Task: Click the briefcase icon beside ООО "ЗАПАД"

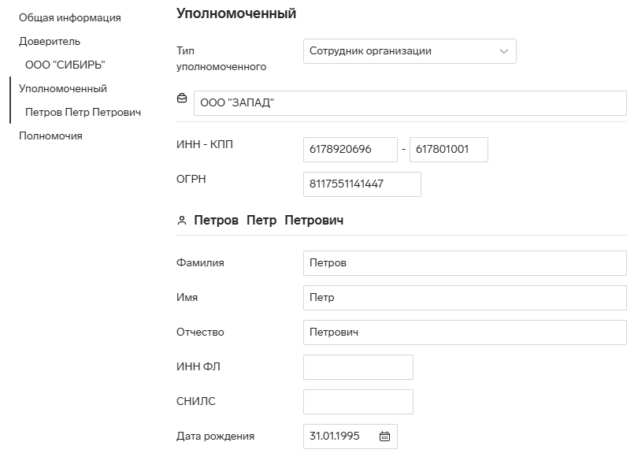Action: (182, 98)
